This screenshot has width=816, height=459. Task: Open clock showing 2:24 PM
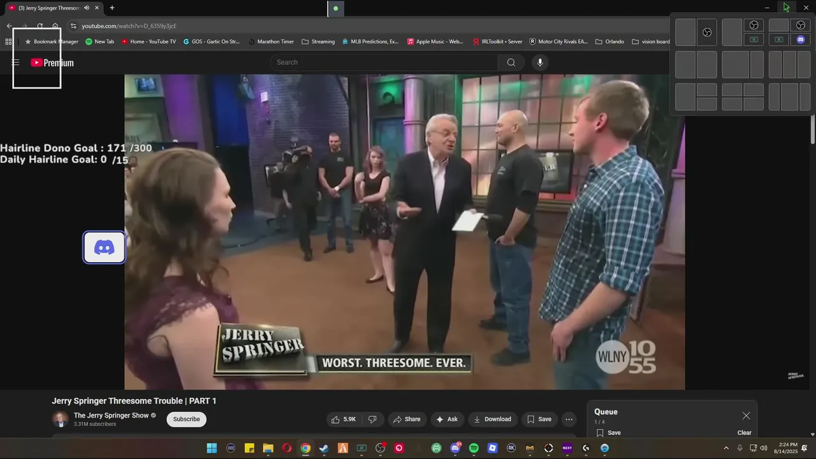(x=786, y=448)
